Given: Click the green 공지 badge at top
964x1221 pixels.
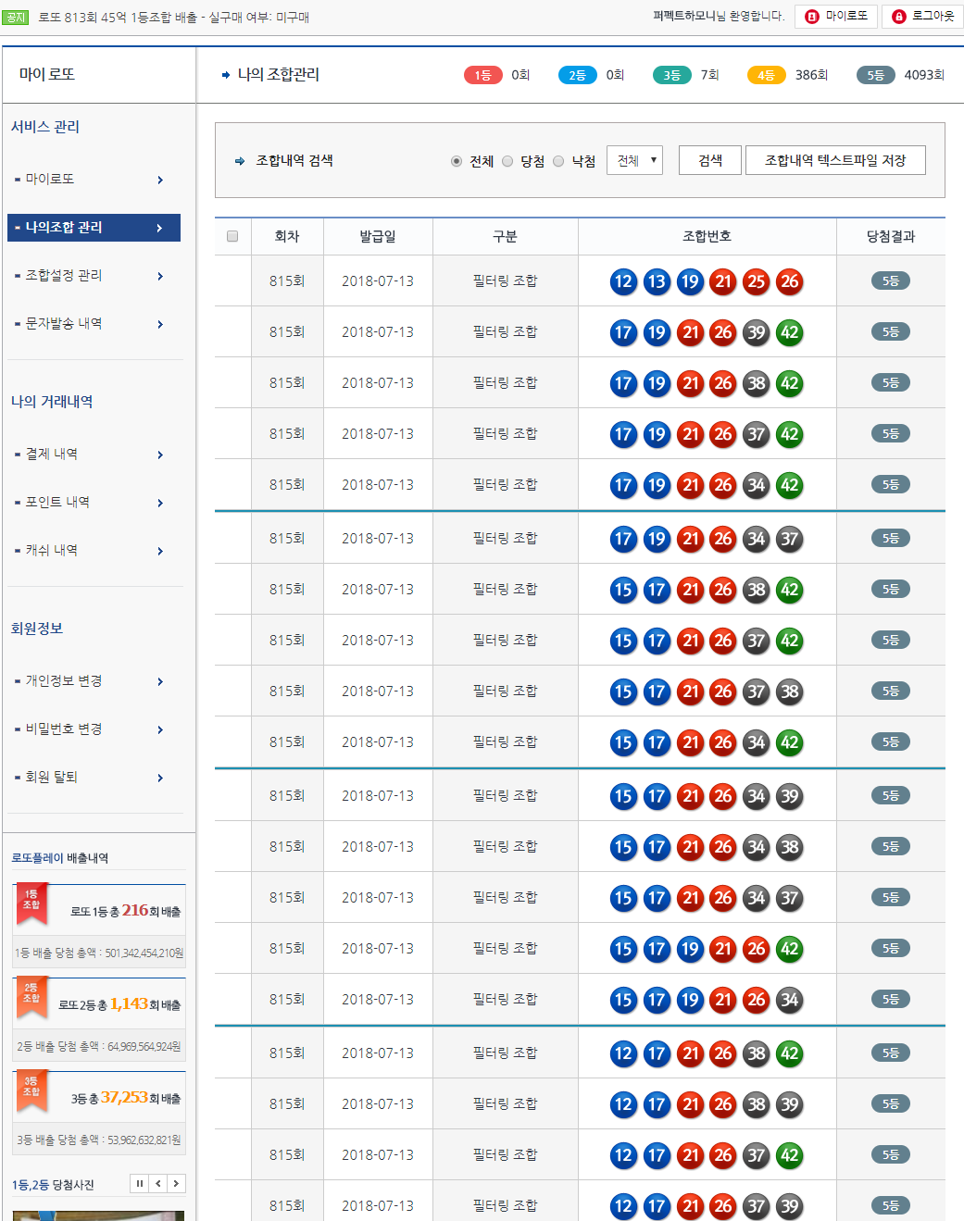Looking at the screenshot, I should click(16, 18).
